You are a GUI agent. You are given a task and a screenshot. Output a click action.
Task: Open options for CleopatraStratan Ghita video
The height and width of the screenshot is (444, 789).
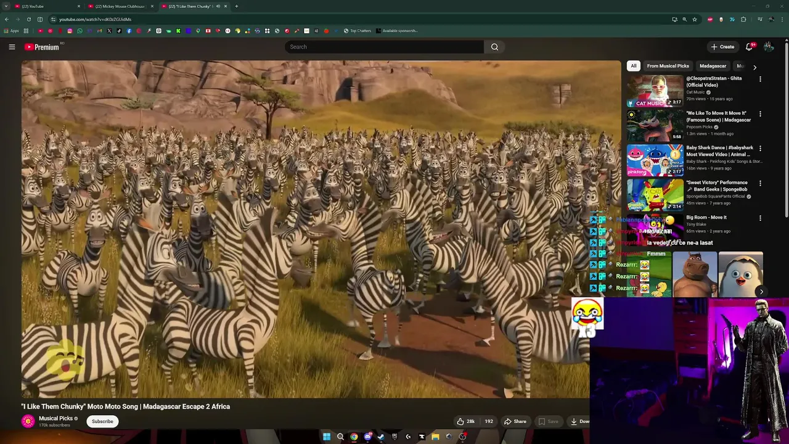pos(760,79)
